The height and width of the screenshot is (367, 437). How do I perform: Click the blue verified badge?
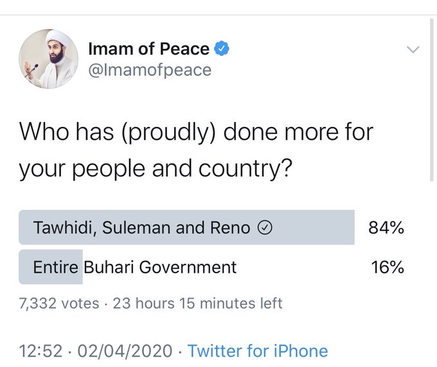point(221,48)
